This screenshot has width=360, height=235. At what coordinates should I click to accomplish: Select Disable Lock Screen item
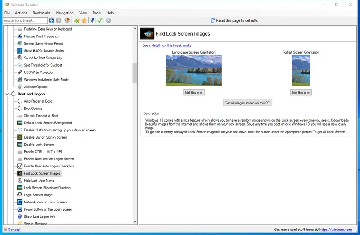[39, 145]
